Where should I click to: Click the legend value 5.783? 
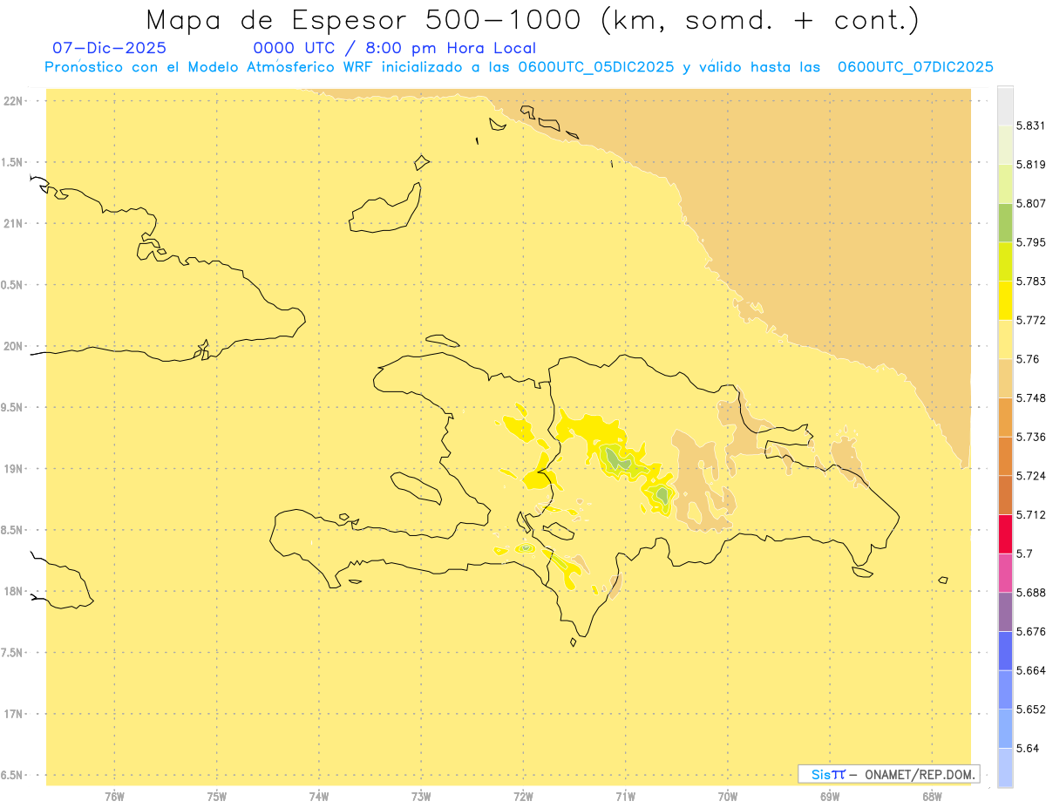pos(1031,281)
